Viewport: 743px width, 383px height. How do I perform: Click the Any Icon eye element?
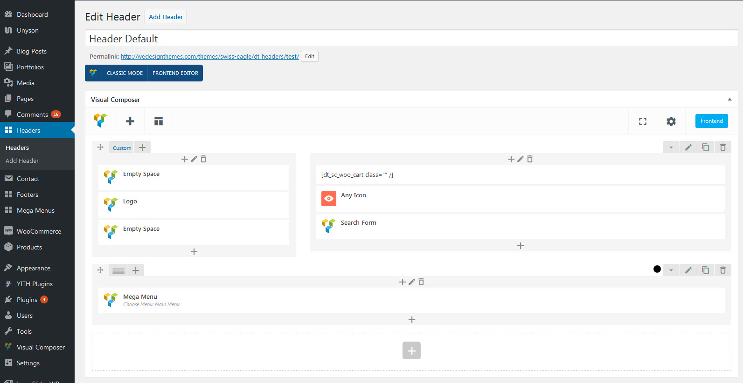pyautogui.click(x=329, y=199)
